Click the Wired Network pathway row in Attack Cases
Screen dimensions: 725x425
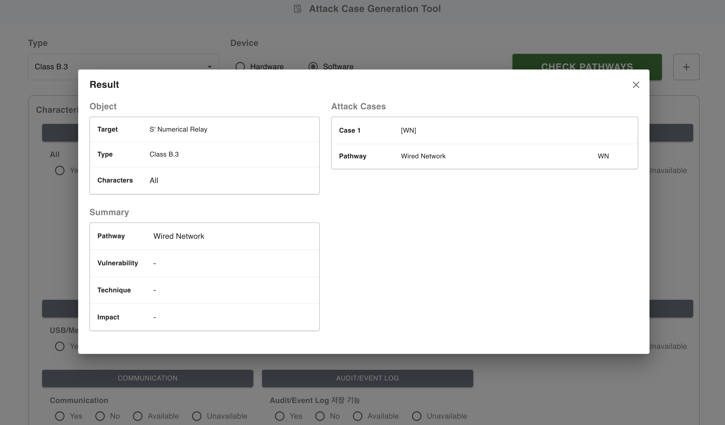[484, 156]
